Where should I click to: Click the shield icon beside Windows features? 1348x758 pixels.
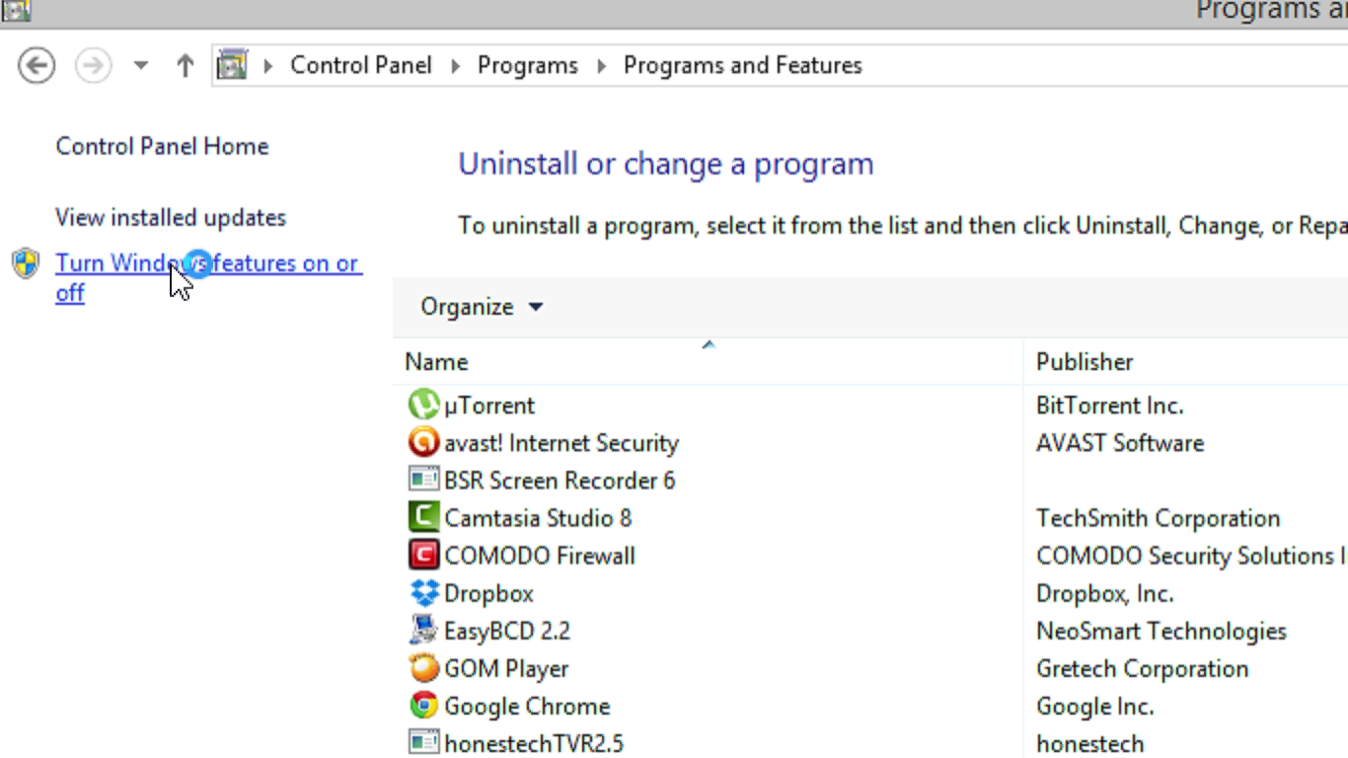point(26,264)
